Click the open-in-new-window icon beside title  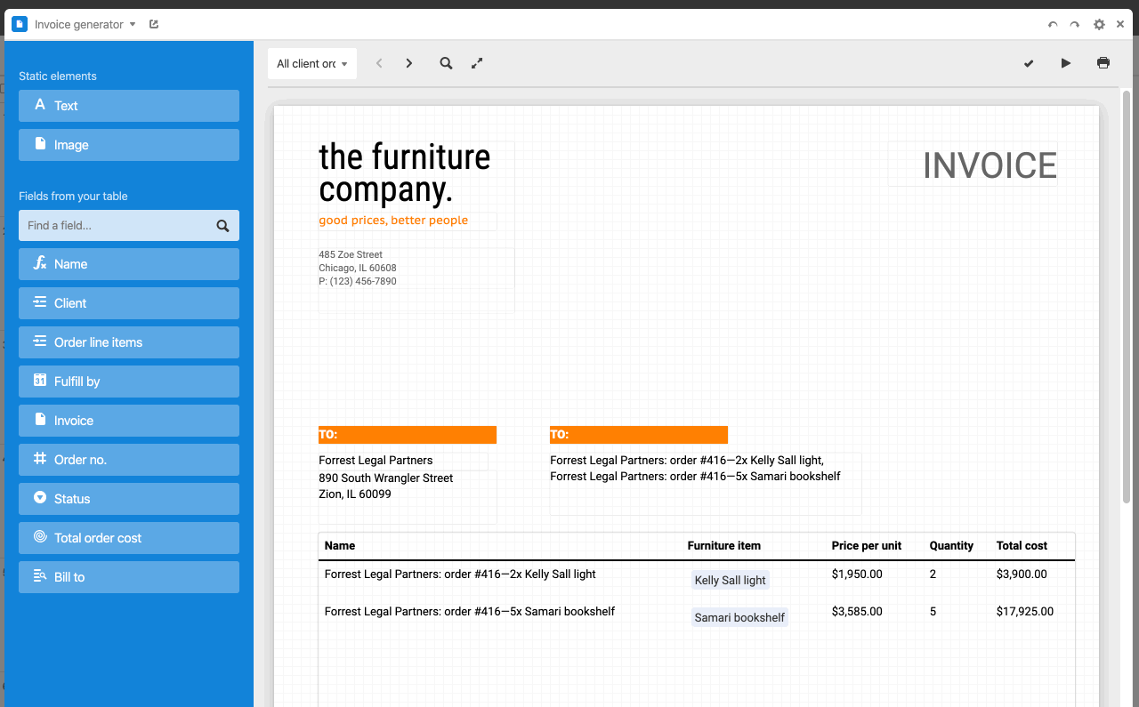pos(154,25)
